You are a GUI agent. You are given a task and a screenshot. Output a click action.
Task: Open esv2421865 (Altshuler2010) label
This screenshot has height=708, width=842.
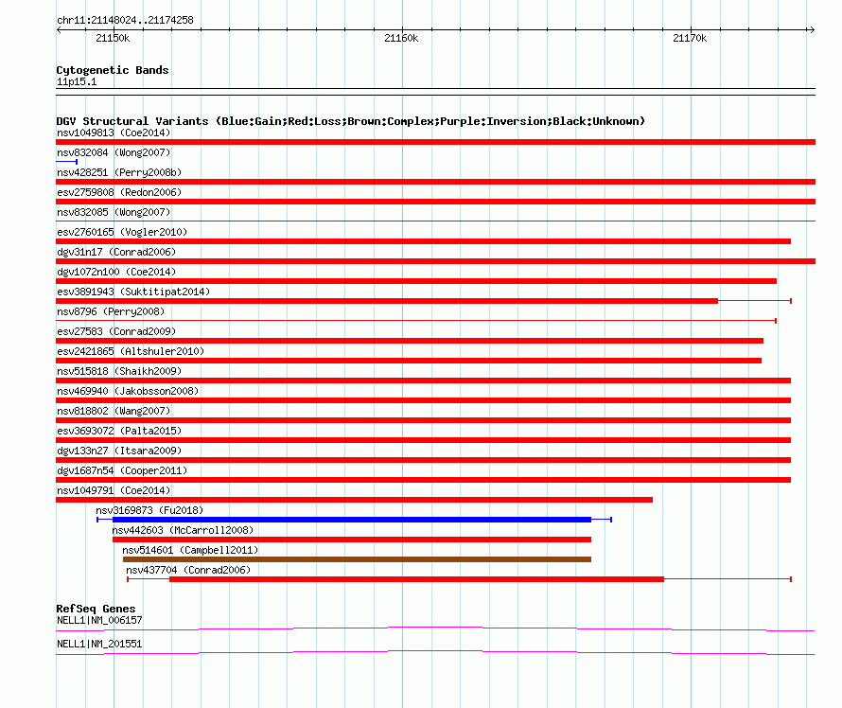pyautogui.click(x=131, y=351)
